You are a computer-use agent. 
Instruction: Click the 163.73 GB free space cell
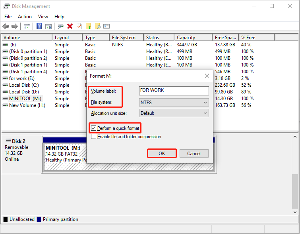(x=225, y=105)
